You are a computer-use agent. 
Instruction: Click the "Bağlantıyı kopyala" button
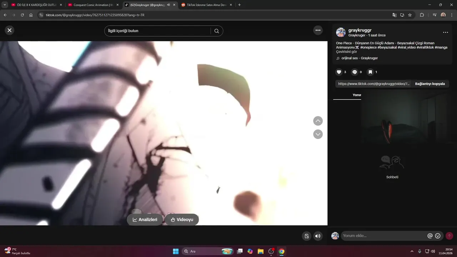(x=430, y=84)
